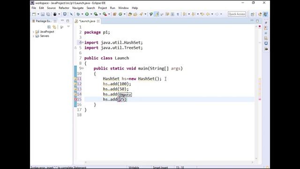Screen dimensions: 300x169
Task: Select Servers in Package Explorer
Action: [x=45, y=36]
